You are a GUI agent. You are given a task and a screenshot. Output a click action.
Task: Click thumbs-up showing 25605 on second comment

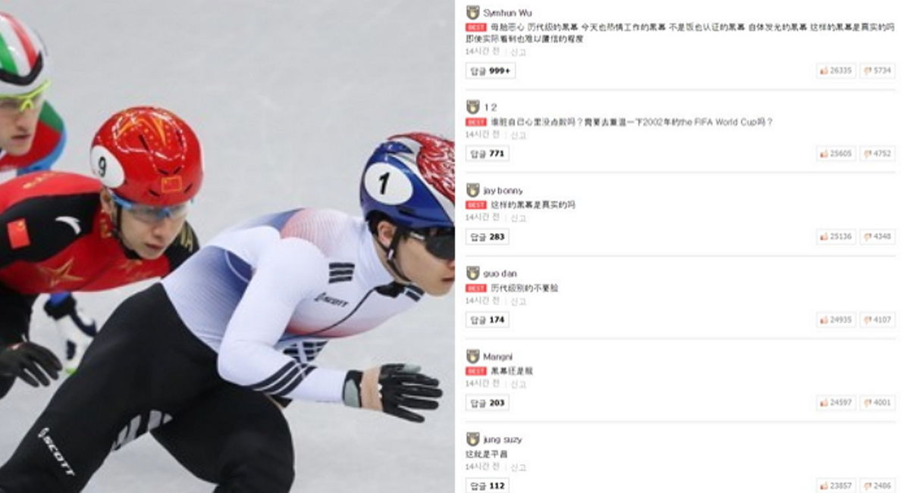click(836, 154)
